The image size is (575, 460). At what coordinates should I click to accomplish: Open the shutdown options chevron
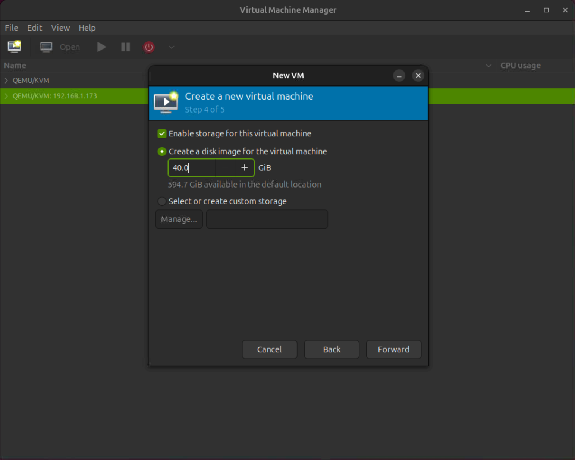[171, 47]
